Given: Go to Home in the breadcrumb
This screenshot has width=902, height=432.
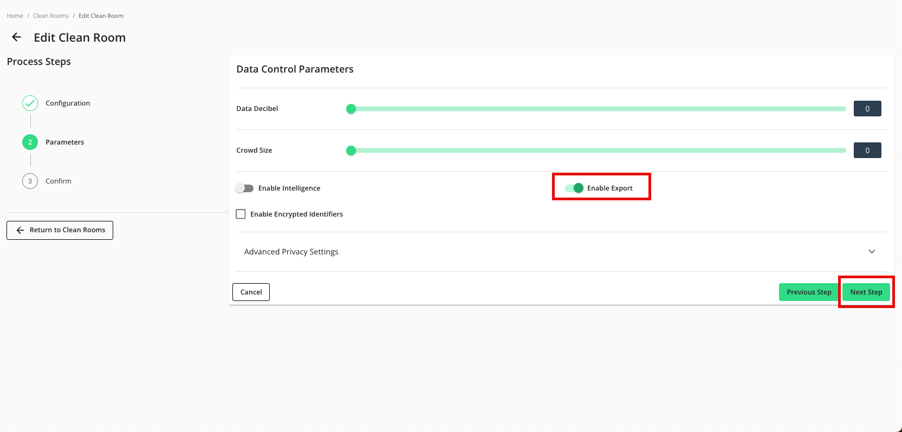Looking at the screenshot, I should coord(15,16).
